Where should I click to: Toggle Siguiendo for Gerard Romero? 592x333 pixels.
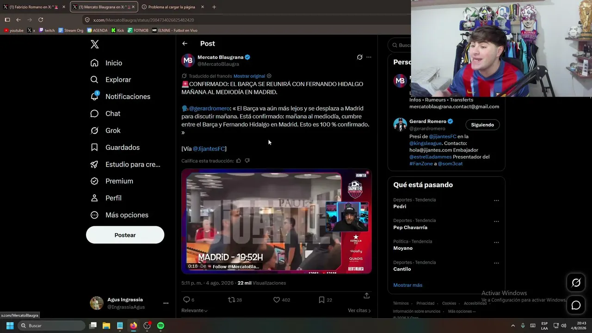pyautogui.click(x=482, y=125)
